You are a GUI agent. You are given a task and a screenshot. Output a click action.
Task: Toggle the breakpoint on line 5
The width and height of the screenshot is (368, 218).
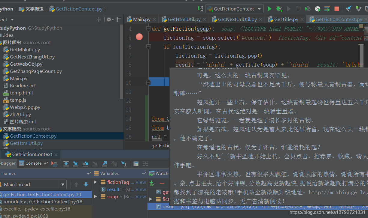pyautogui.click(x=139, y=37)
